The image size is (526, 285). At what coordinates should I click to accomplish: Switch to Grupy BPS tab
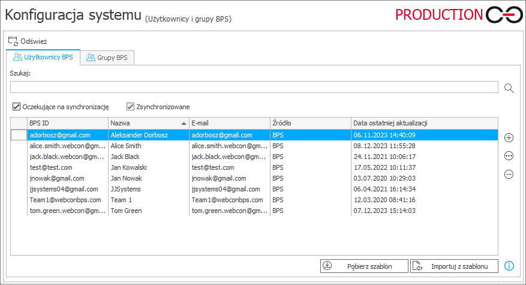107,58
